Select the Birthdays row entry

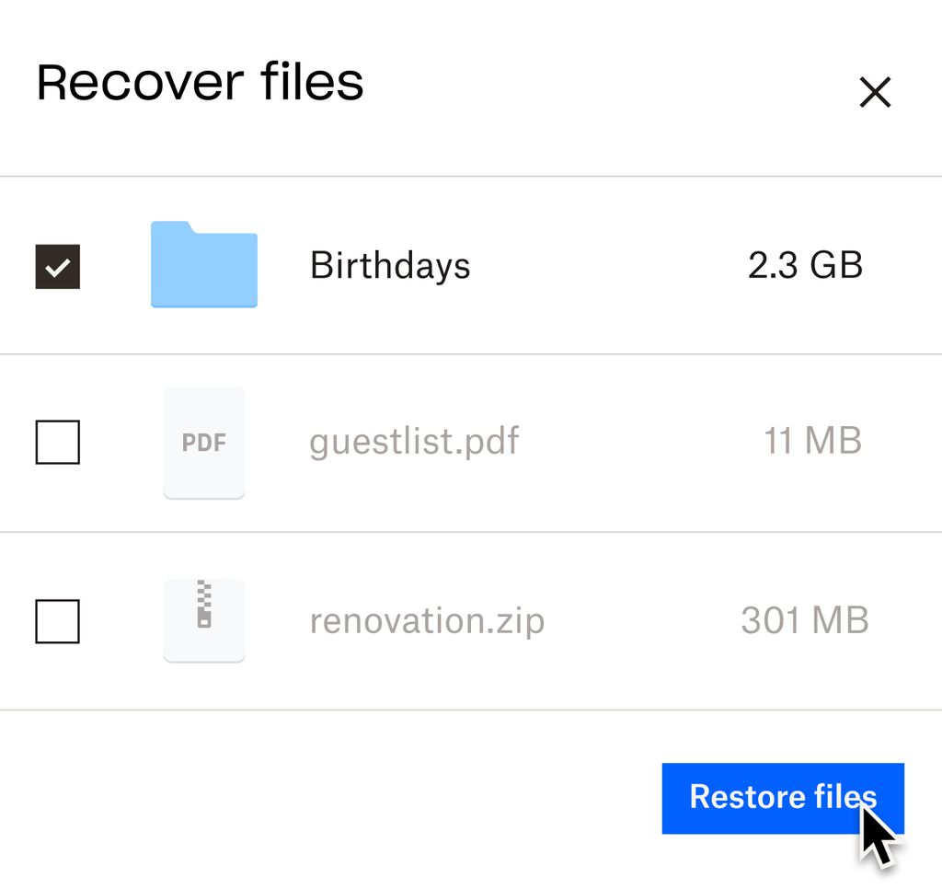click(x=390, y=265)
